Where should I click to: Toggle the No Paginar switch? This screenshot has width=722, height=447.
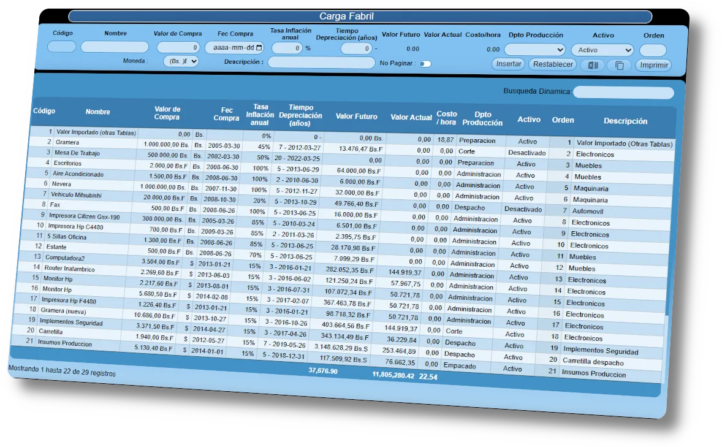(425, 63)
